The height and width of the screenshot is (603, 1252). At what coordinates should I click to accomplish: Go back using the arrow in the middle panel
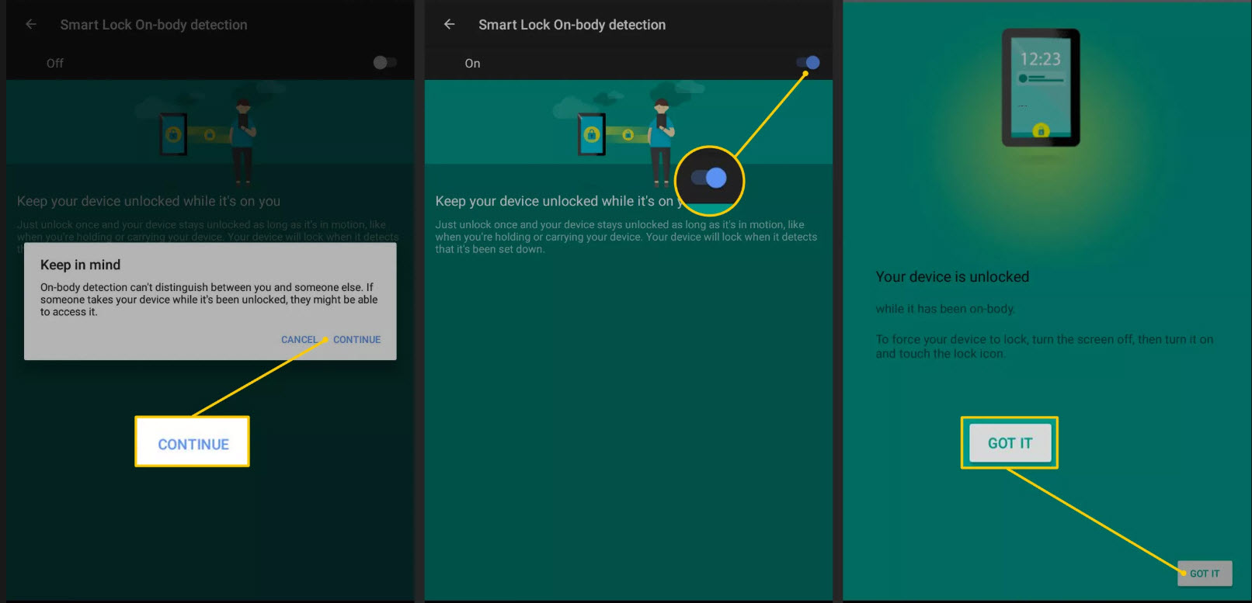tap(449, 24)
